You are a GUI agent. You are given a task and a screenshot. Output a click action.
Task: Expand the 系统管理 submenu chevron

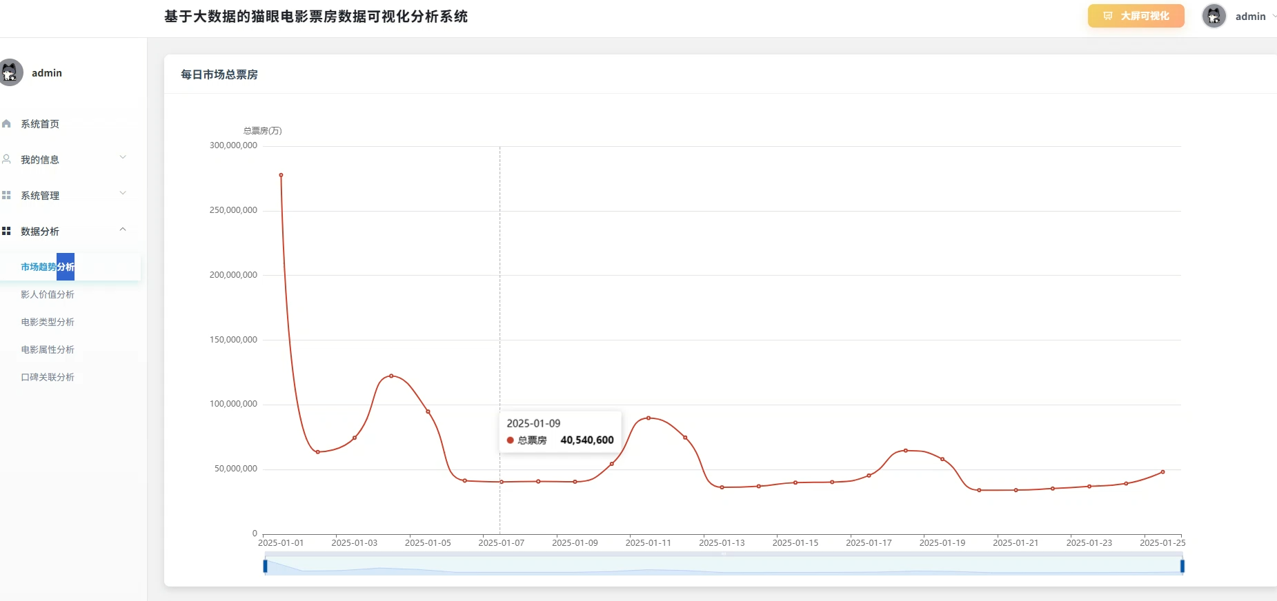pos(123,194)
